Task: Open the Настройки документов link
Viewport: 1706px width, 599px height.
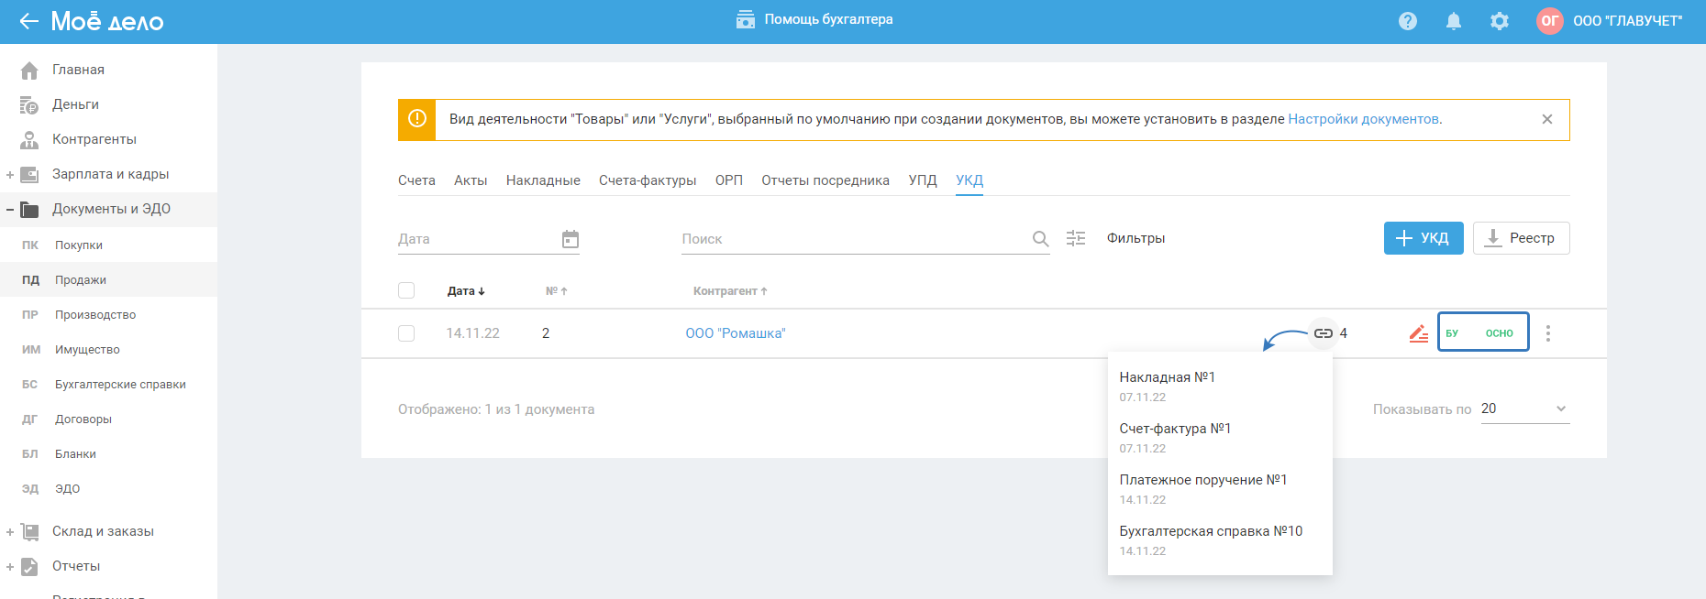Action: 1362,119
